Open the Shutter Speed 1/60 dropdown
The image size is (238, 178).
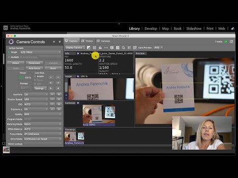coord(36,99)
